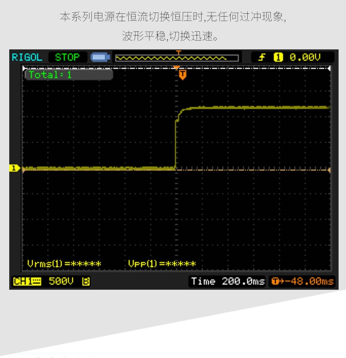Click the orange T trigger position marker
The image size is (346, 358).
point(182,75)
